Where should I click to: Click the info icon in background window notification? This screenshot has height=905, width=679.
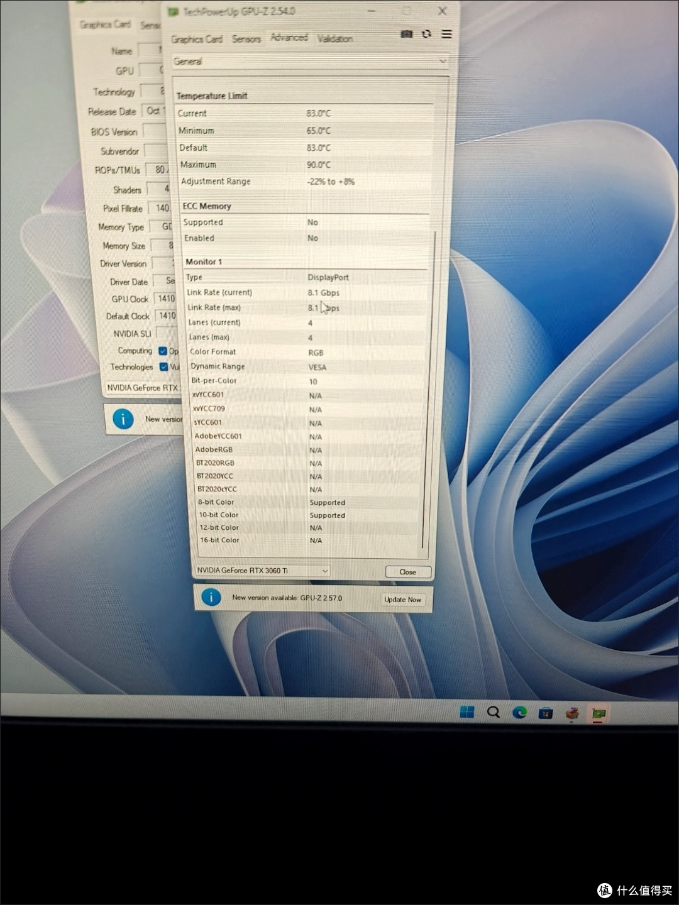pos(123,419)
